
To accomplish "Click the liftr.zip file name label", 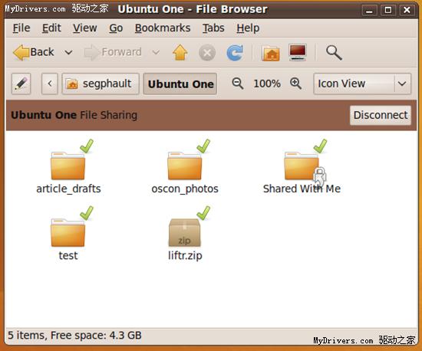I will 185,256.
